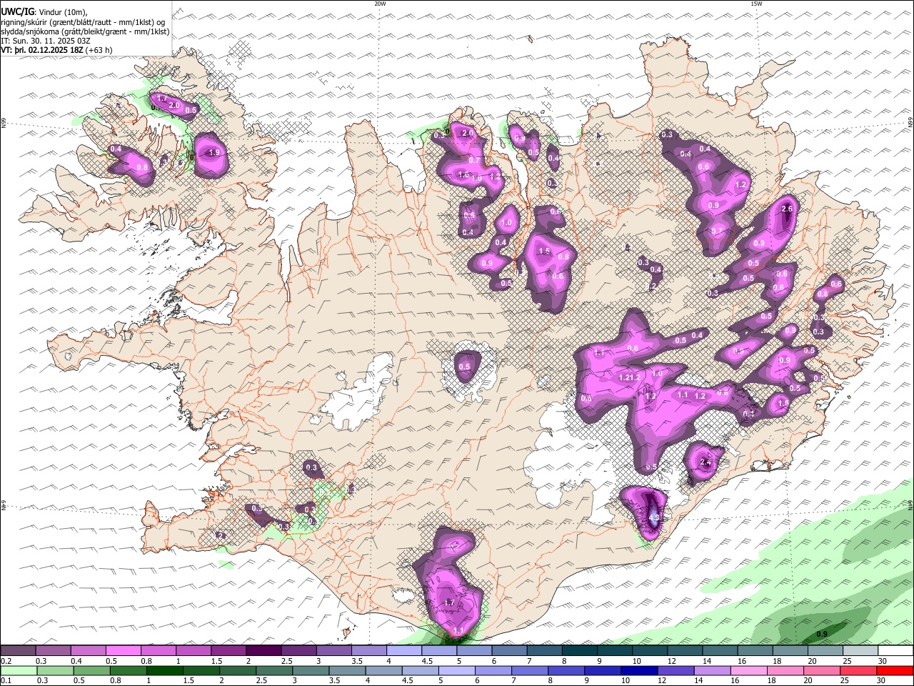Select the 'rigning/skúrir (grænt/blátt/rautt' header line
Screen dimensions: 914x686
coord(83,22)
